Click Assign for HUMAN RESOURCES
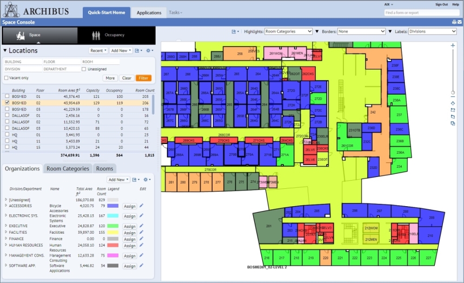This screenshot has width=464, height=283. click(130, 246)
